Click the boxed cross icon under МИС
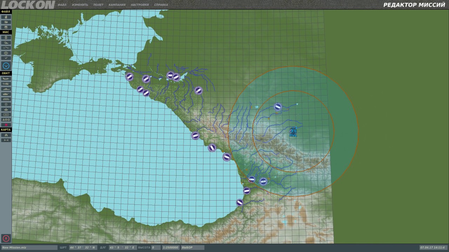The height and width of the screenshot is (252, 449). point(6,53)
